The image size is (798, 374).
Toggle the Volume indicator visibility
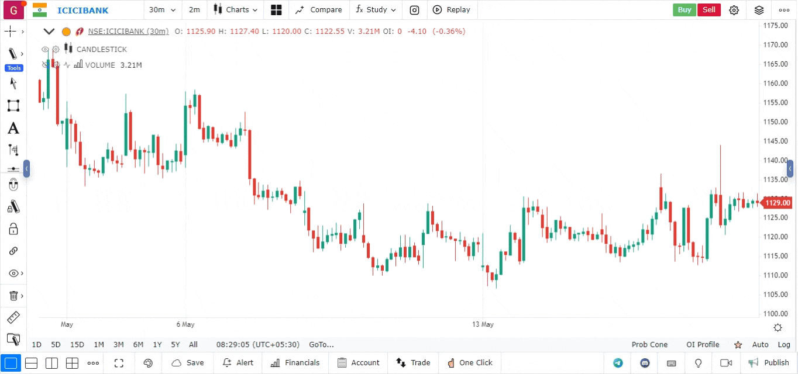45,65
